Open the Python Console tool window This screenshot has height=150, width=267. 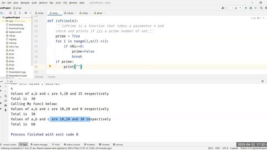(x=72, y=145)
